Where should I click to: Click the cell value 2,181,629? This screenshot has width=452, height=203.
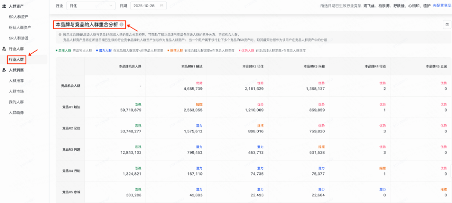(x=254, y=89)
